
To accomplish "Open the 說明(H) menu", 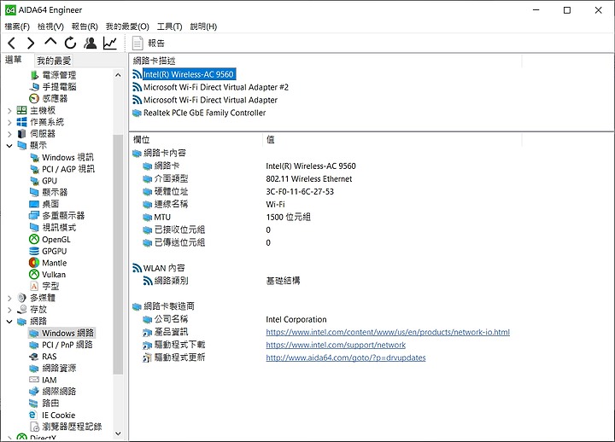I will (203, 26).
